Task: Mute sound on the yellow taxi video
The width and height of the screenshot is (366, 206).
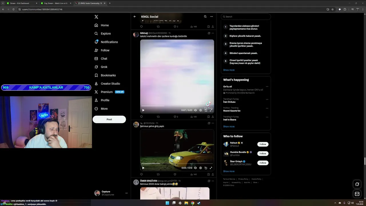Action: [x=195, y=168]
